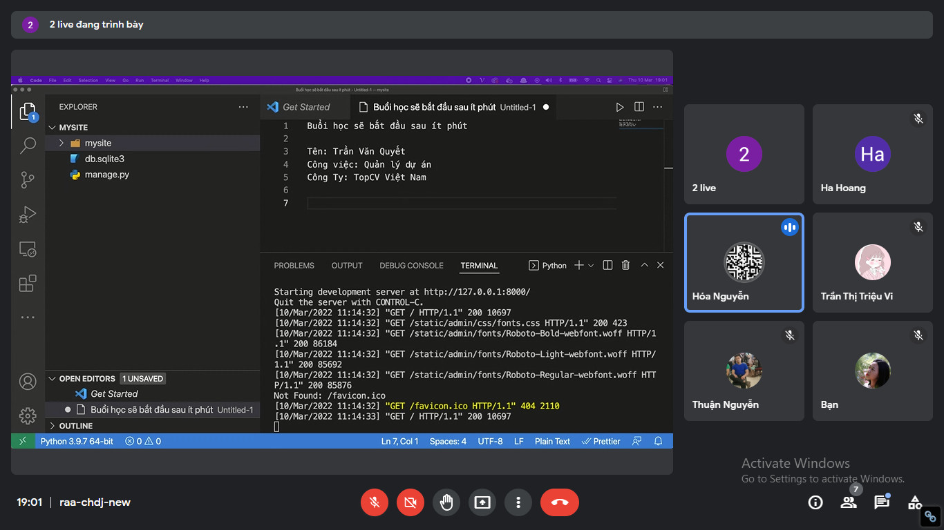The image size is (944, 530).
Task: Open more options three-dot menu
Action: tap(518, 502)
